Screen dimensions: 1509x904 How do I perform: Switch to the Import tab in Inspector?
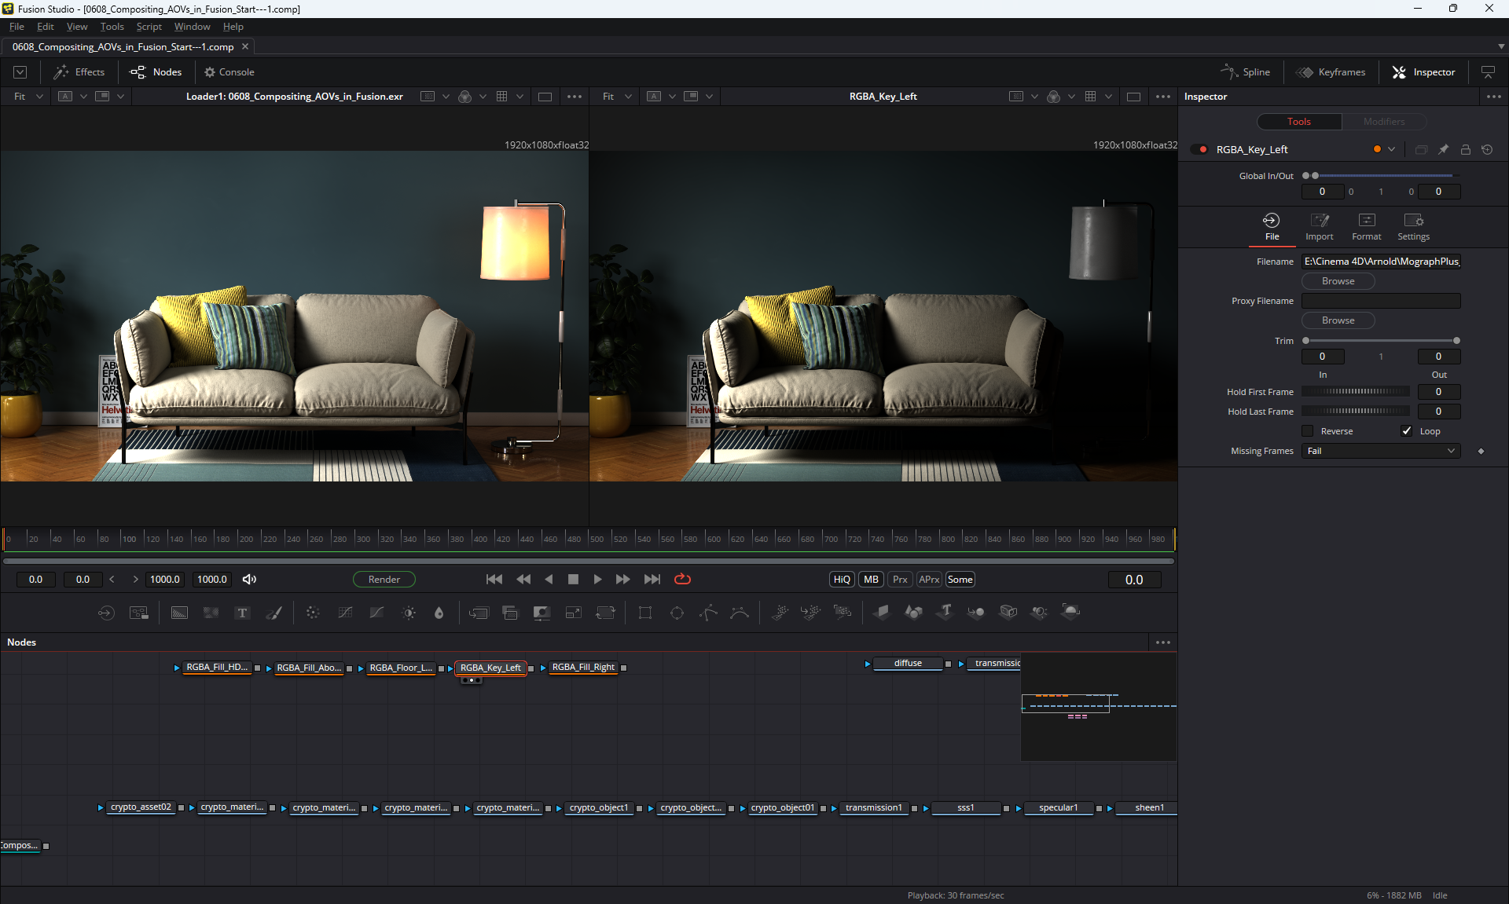1319,226
